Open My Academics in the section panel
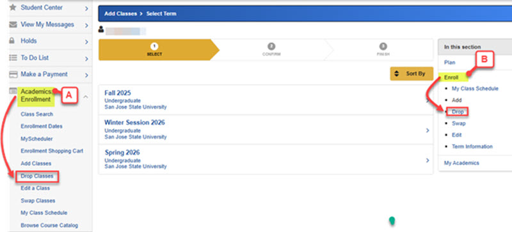This screenshot has height=232, width=512. 461,163
